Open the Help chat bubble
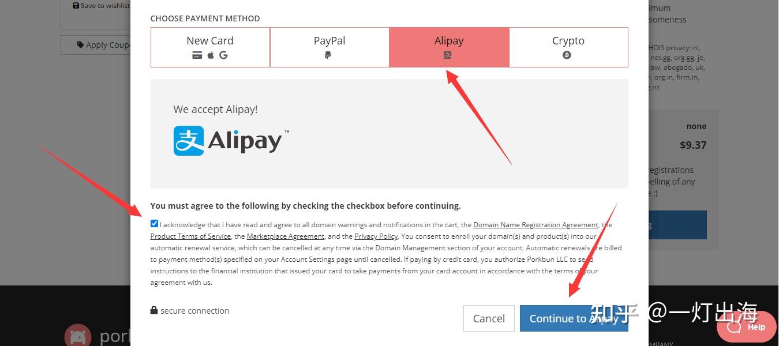The image size is (779, 346). pyautogui.click(x=748, y=327)
